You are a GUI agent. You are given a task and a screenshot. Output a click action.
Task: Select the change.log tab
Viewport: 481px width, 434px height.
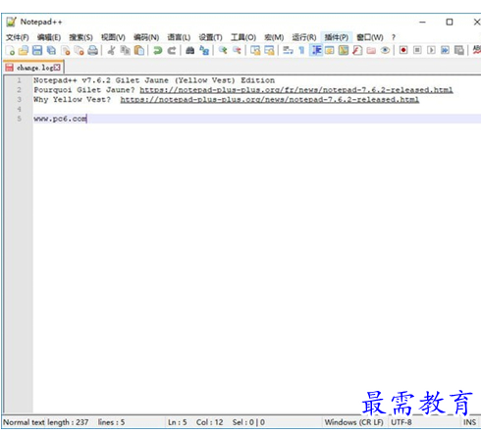(x=33, y=68)
